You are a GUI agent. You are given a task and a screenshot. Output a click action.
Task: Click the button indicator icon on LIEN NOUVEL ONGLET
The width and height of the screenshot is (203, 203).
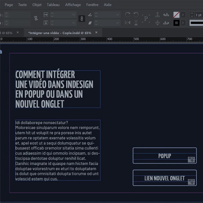(191, 182)
